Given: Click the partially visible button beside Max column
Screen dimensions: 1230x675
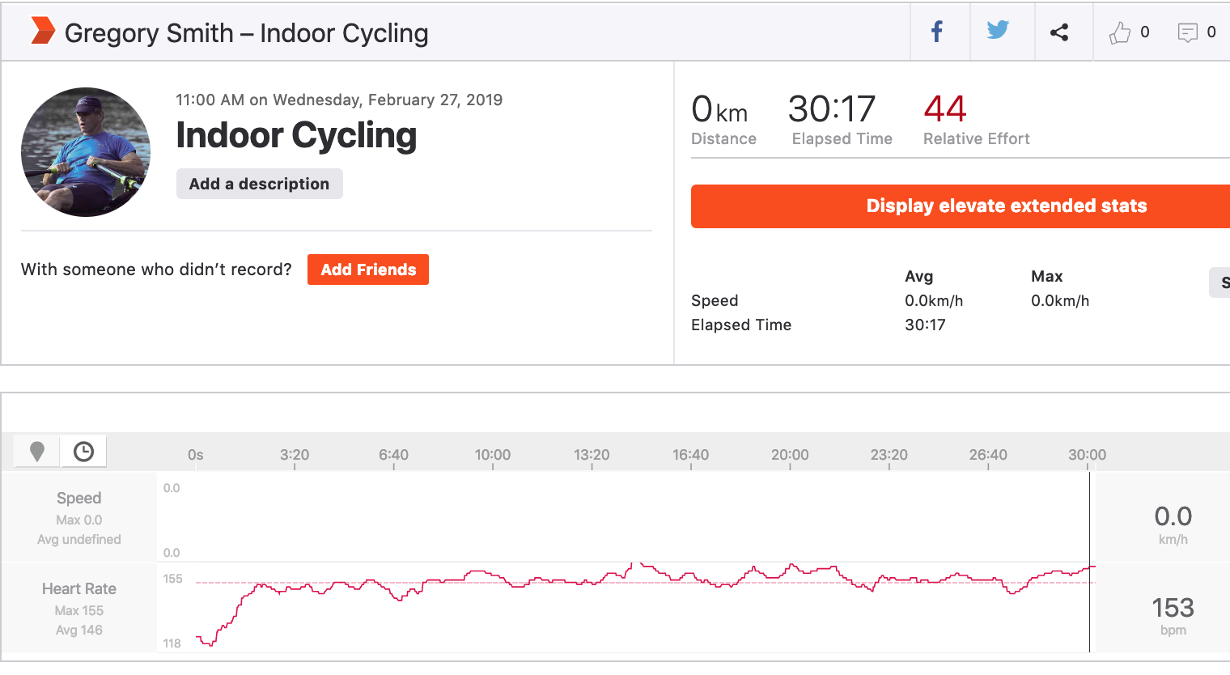Looking at the screenshot, I should (1221, 282).
